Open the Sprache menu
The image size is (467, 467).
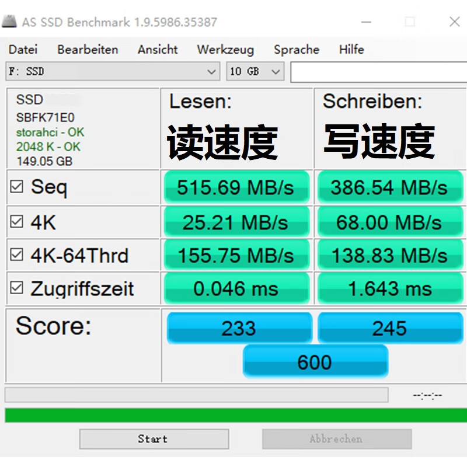tap(297, 50)
